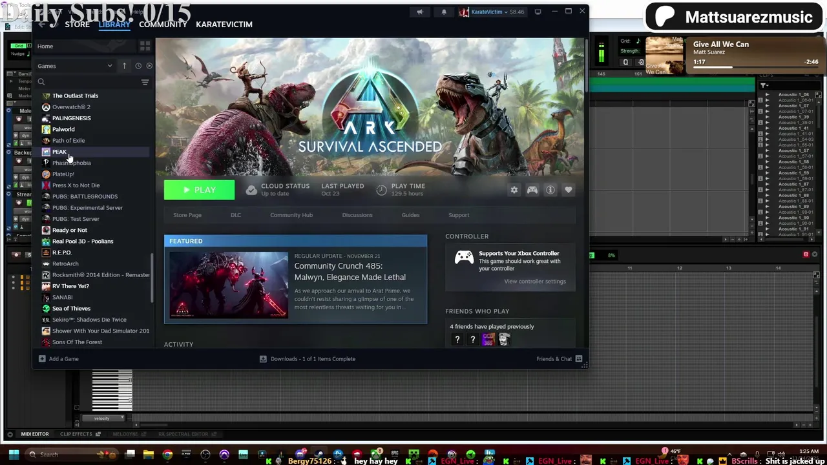The image size is (827, 465).
Task: Open downloads manager icon in status bar
Action: point(263,358)
